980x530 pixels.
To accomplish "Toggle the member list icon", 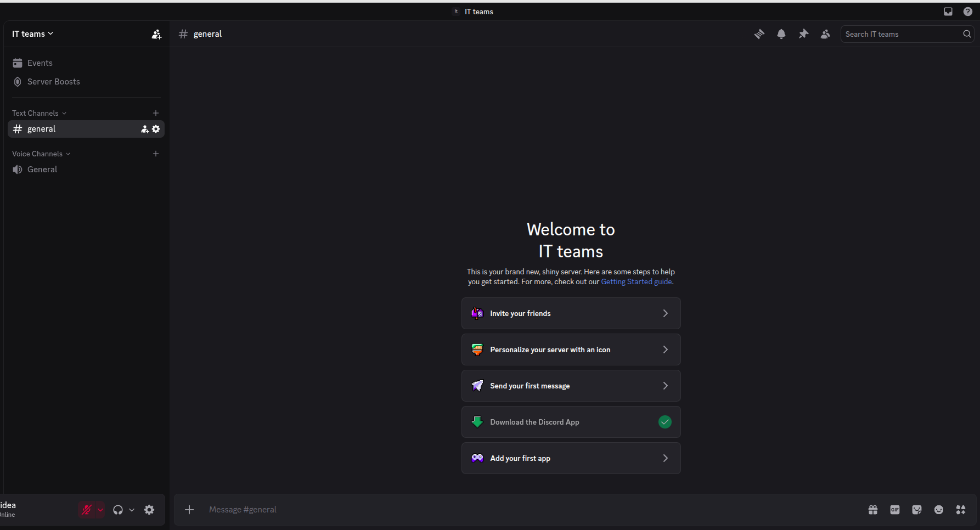I will coord(825,34).
